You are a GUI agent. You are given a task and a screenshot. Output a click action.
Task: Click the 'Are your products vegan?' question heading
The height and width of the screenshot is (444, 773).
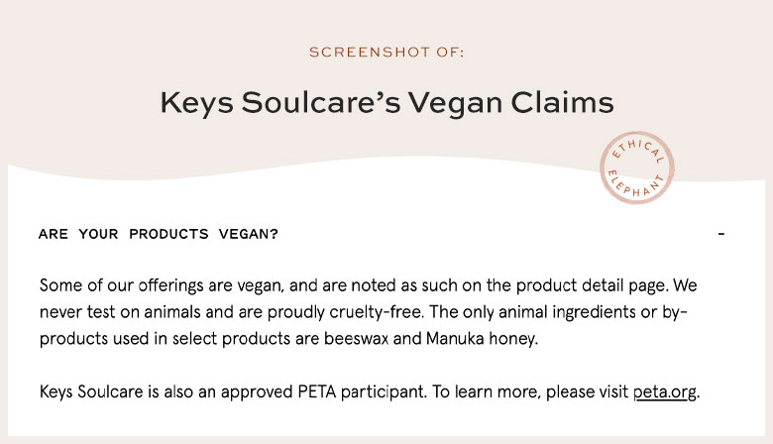[159, 234]
